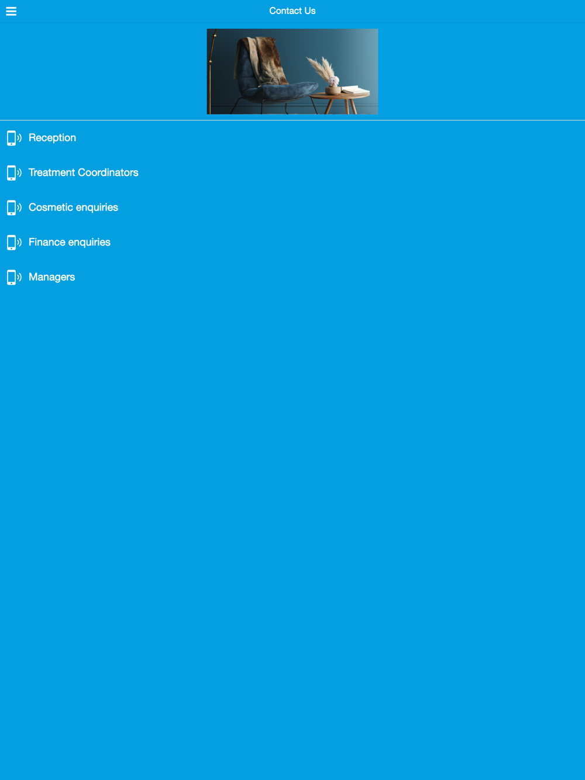Select Finance enquiries contact
Screen dimensions: 585x780
[292, 242]
